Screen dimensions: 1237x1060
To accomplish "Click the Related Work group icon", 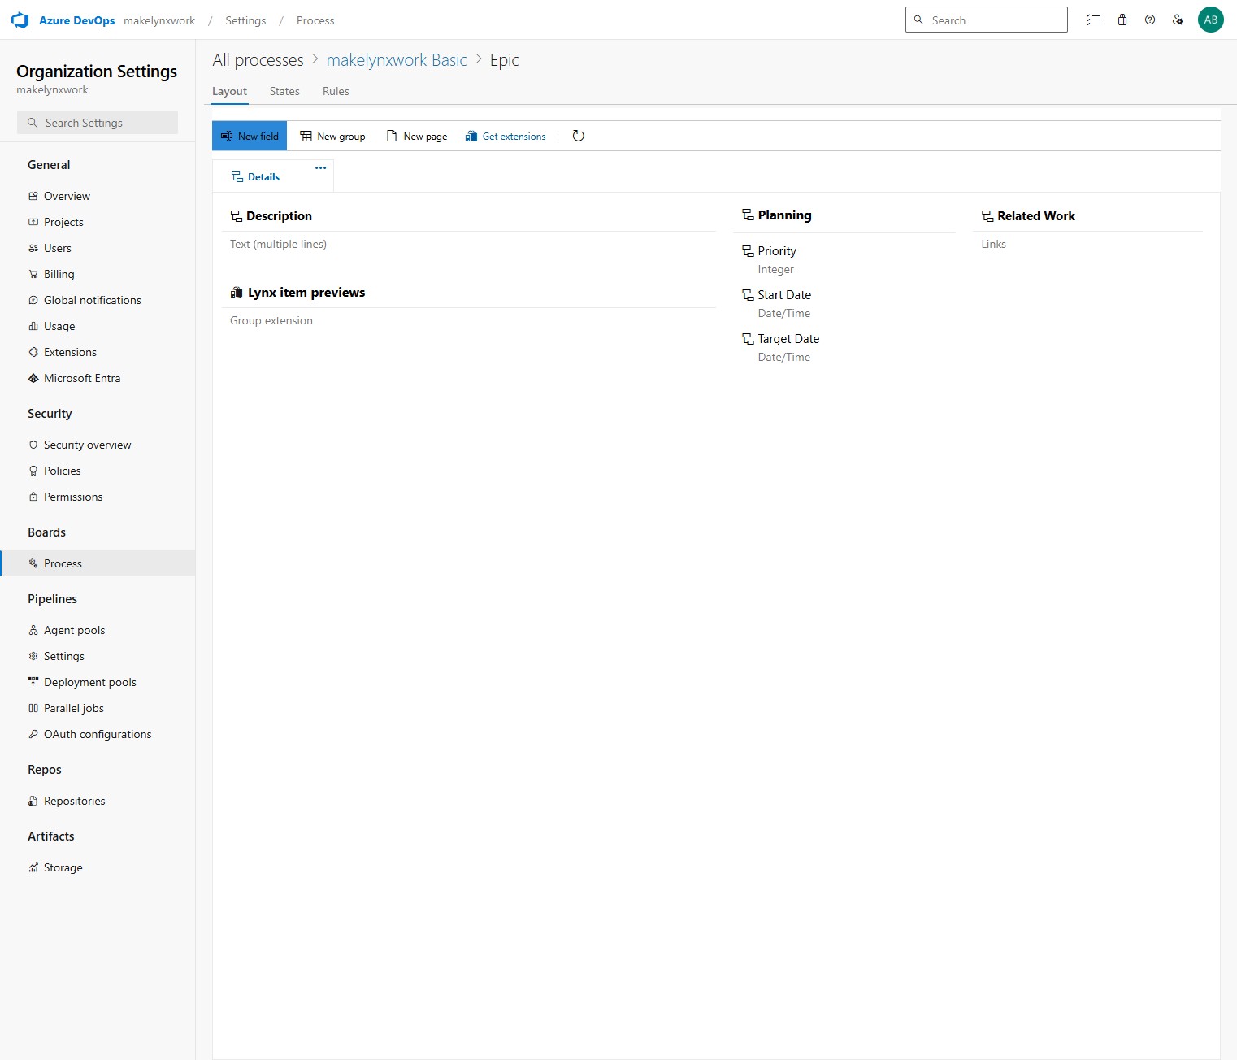I will click(x=987, y=216).
